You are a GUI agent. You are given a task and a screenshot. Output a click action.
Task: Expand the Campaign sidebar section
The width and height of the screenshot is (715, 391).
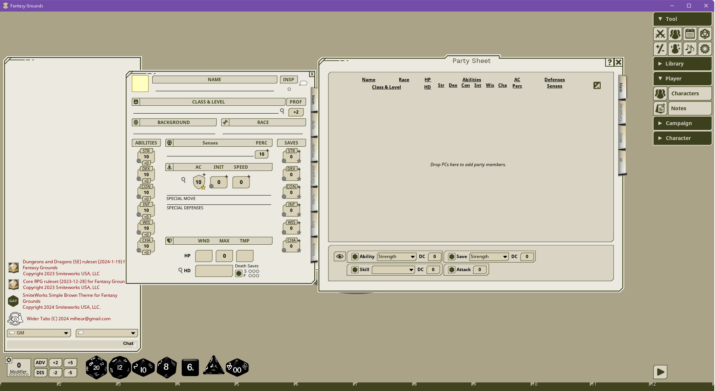(682, 123)
